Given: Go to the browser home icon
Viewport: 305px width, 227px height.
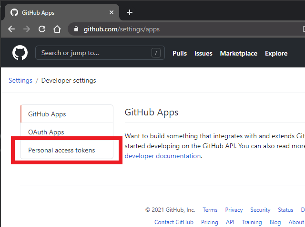Looking at the screenshot, I should tap(57, 29).
